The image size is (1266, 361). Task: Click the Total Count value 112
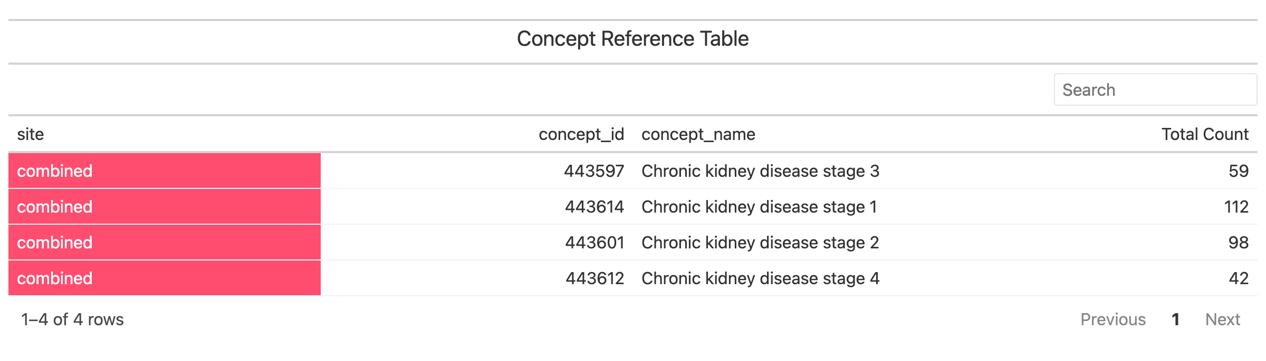[1236, 207]
